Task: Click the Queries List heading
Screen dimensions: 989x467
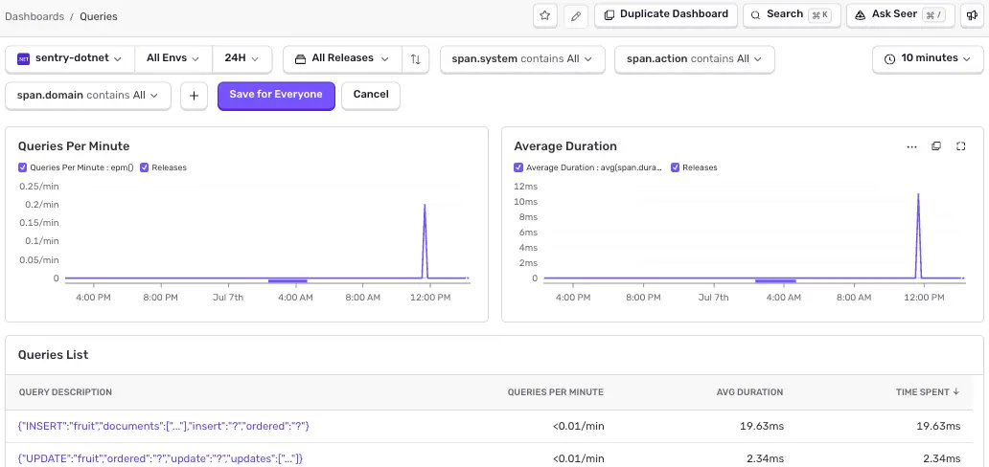Action: coord(53,355)
